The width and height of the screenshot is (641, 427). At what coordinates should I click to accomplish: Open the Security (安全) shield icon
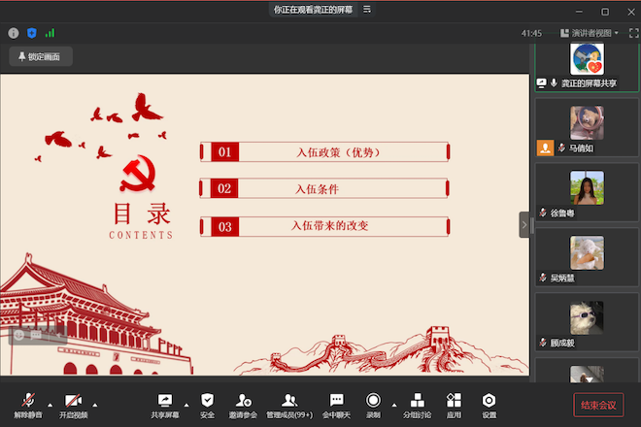pyautogui.click(x=207, y=403)
